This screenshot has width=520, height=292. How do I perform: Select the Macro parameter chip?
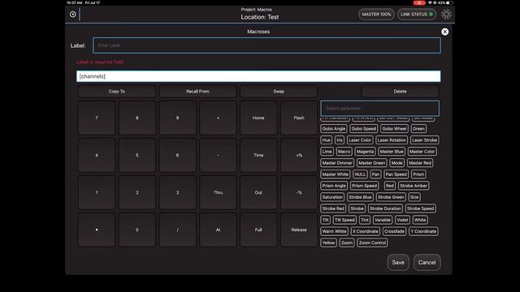[x=344, y=152]
